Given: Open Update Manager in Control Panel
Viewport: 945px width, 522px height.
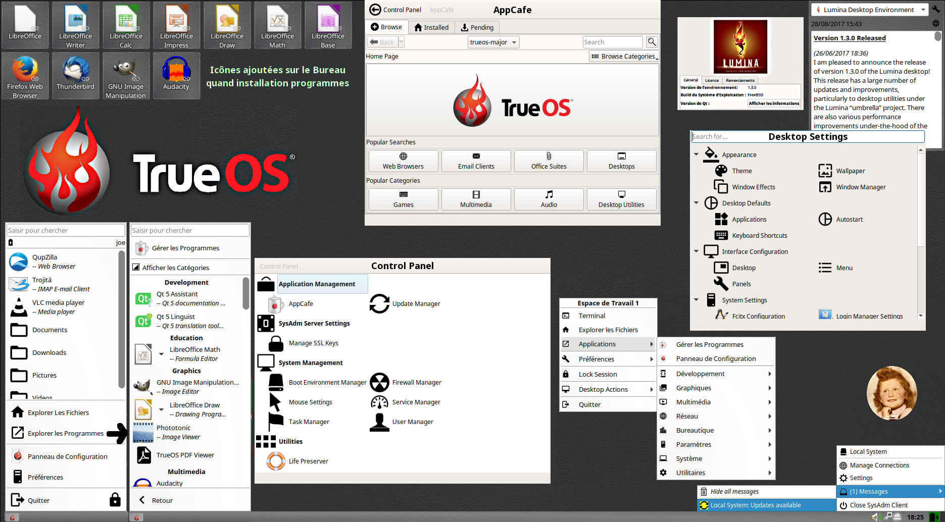Looking at the screenshot, I should [405, 304].
